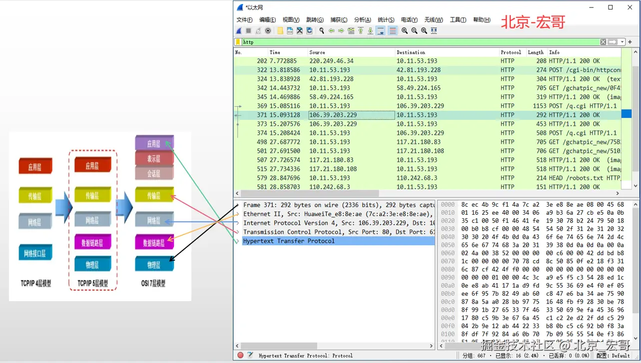Select packet 322 POST /cgi-bin row

point(428,70)
